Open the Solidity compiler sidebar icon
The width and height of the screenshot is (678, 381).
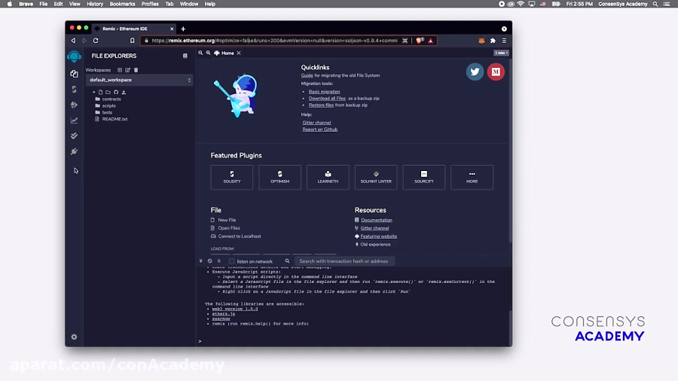[x=74, y=90]
